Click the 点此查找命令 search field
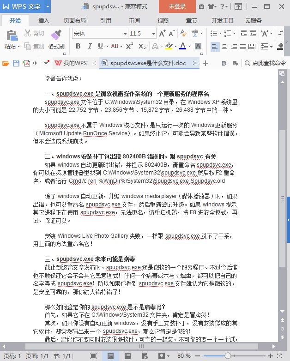This screenshot has height=361, width=290. (265, 63)
